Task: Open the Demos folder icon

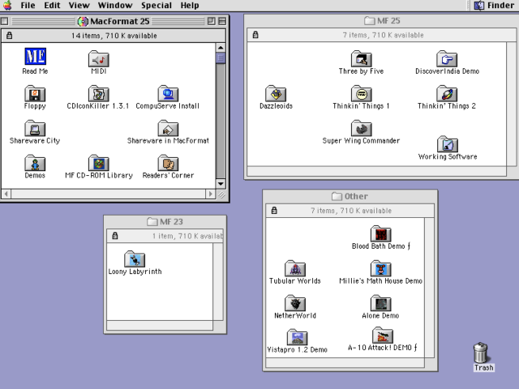Action: click(x=35, y=163)
